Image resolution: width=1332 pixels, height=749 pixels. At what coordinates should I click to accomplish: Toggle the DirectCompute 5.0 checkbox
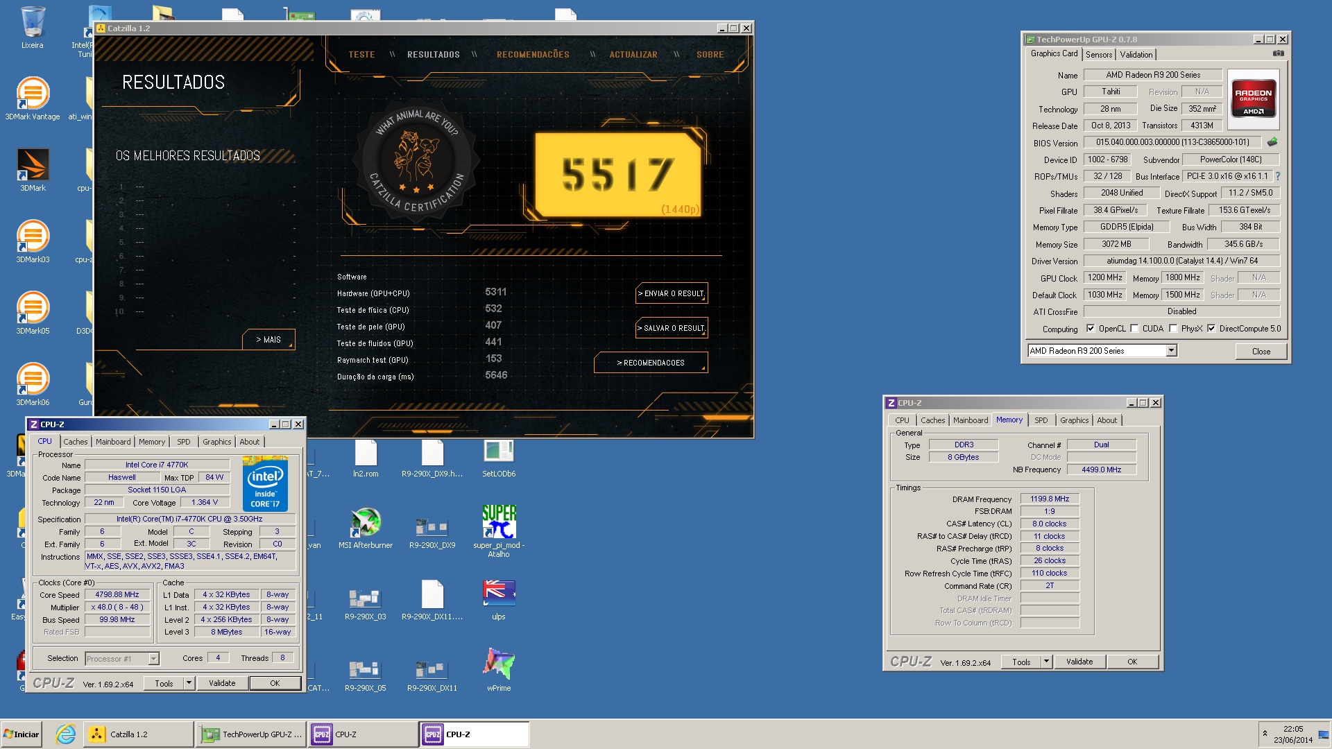tap(1212, 329)
